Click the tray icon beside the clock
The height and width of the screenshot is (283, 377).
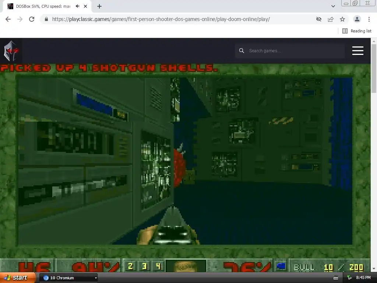tap(349, 278)
